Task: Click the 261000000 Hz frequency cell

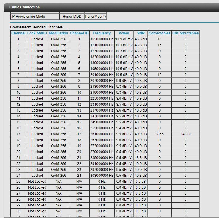Action: click(102, 134)
